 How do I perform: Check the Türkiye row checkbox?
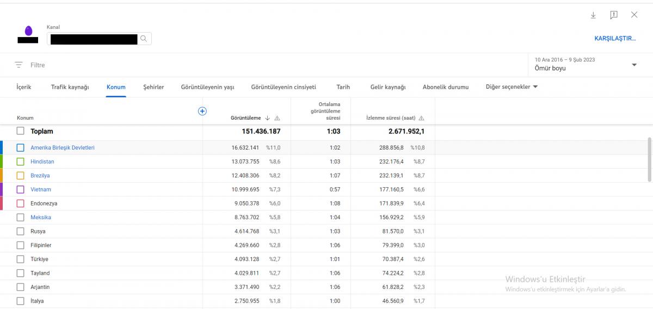coord(20,259)
